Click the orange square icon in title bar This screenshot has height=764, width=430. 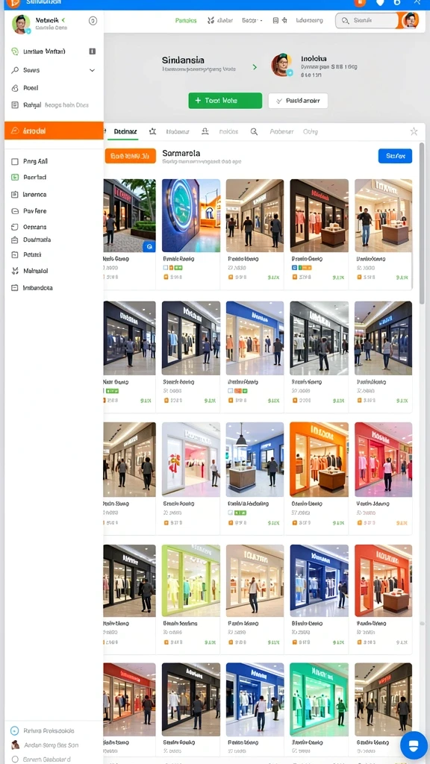click(360, 3)
